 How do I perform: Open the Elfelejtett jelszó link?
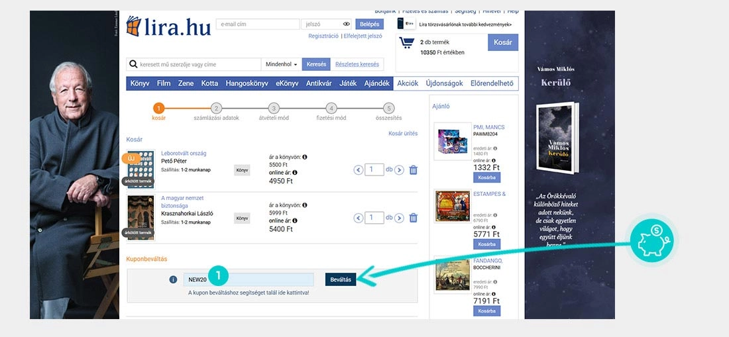[x=363, y=36]
